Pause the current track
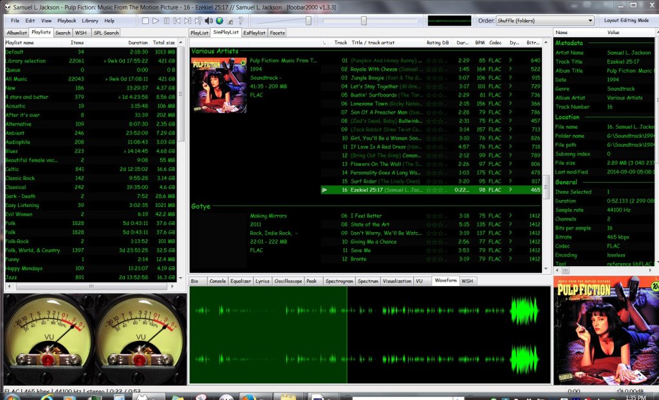Viewport: 659px width, 400px height. [167, 21]
